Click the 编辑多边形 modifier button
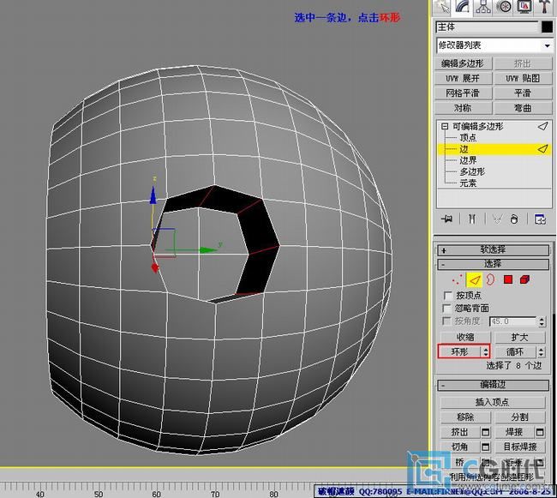The width and height of the screenshot is (557, 498). (x=464, y=63)
